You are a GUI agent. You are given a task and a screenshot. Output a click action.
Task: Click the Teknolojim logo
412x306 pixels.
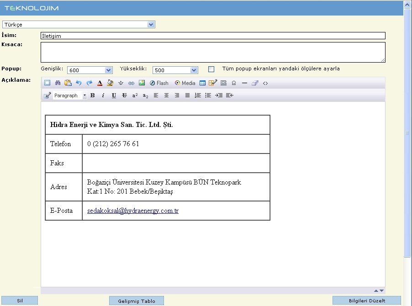coord(32,8)
